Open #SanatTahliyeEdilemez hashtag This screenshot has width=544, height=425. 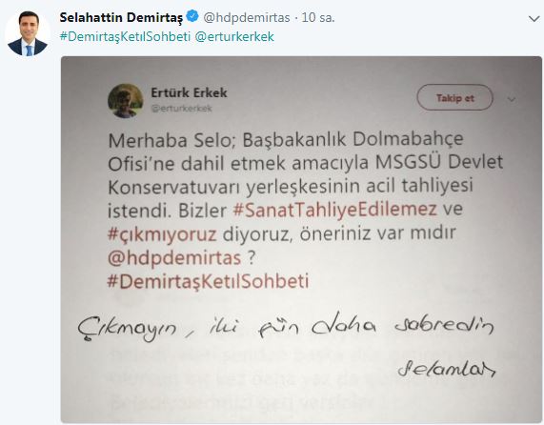click(x=334, y=210)
